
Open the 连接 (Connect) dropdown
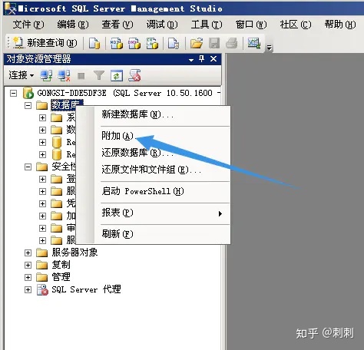(x=22, y=75)
